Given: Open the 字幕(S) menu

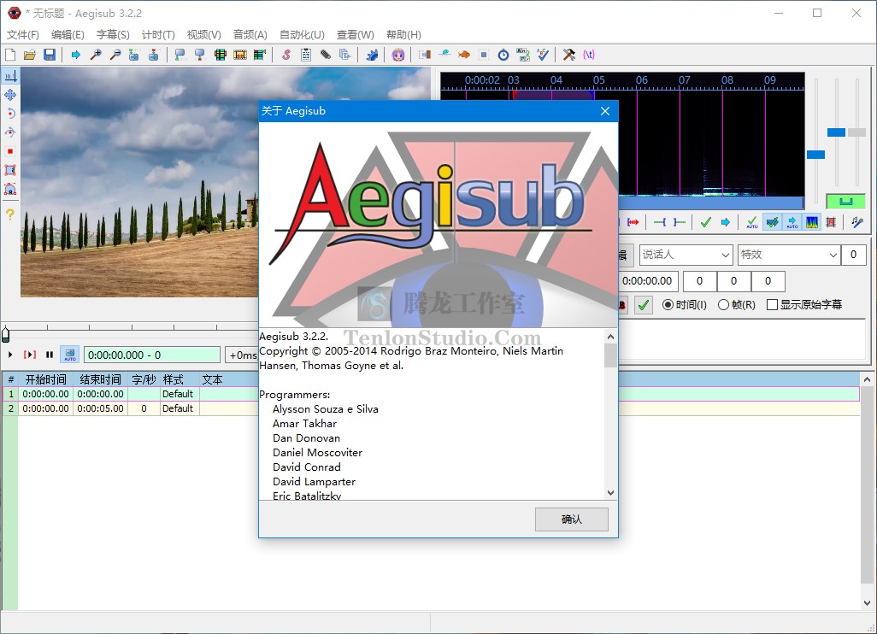Looking at the screenshot, I should click(x=113, y=35).
